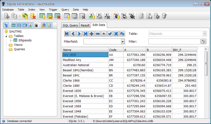Screen dimensions: 211x124
Task: Switch to the Result tab
Action: click(x=85, y=25)
